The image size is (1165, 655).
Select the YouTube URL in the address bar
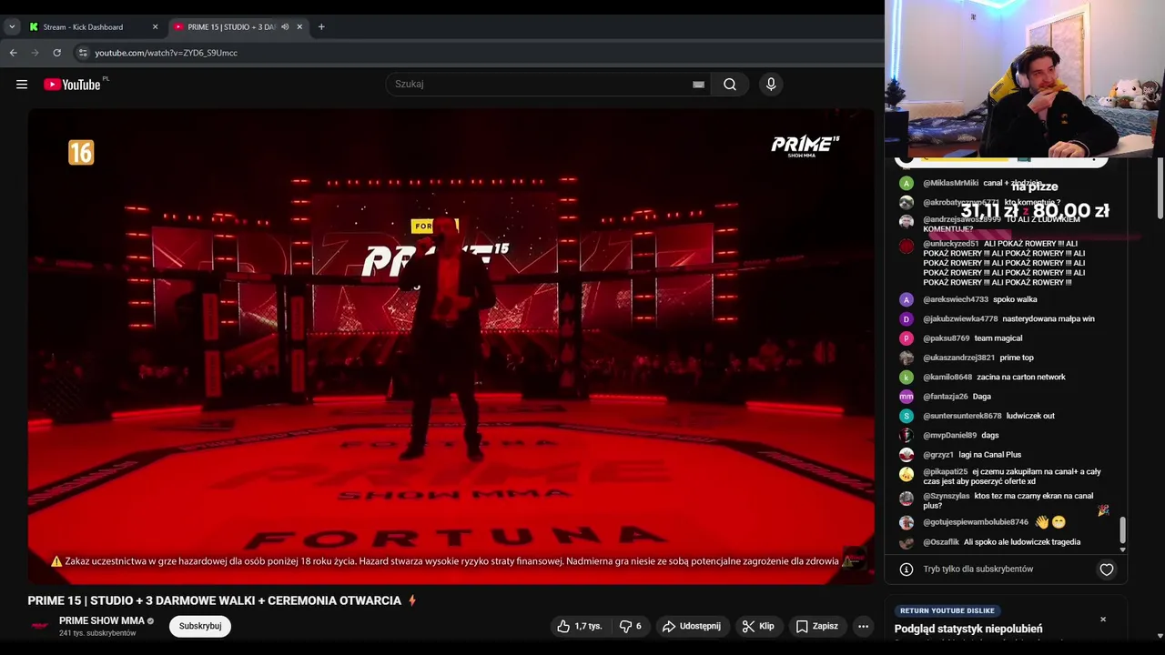[x=166, y=53]
